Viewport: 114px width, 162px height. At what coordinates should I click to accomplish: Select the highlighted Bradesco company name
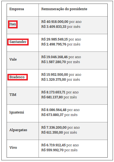click(18, 77)
